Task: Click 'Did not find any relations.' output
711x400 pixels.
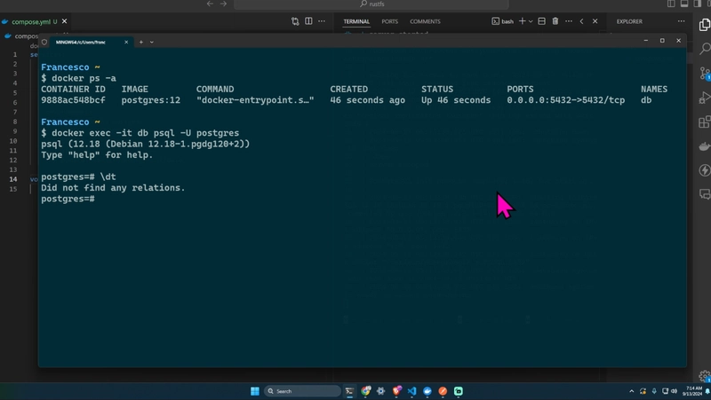Action: click(113, 188)
